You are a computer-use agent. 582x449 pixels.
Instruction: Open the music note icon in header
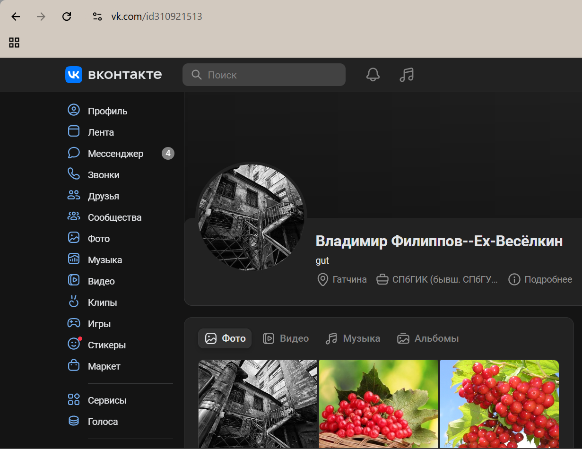coord(406,75)
